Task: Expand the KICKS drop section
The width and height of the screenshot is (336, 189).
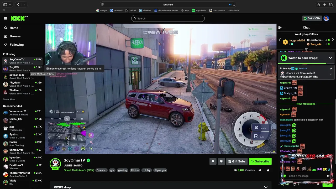Action: click(266, 187)
